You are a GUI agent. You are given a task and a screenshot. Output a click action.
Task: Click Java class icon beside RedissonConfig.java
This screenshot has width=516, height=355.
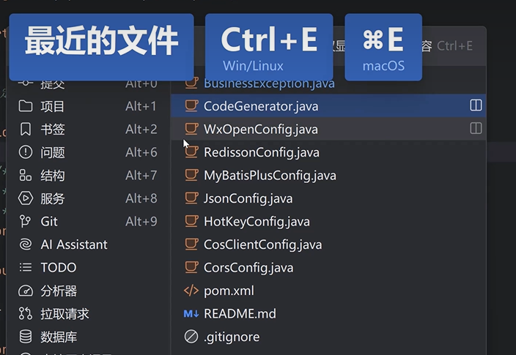coord(191,152)
